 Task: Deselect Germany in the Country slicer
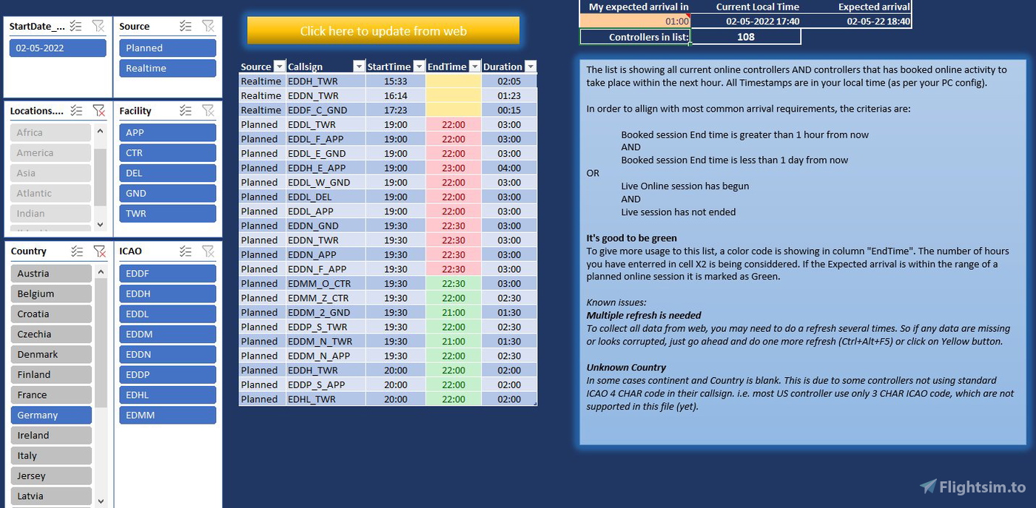pyautogui.click(x=51, y=415)
